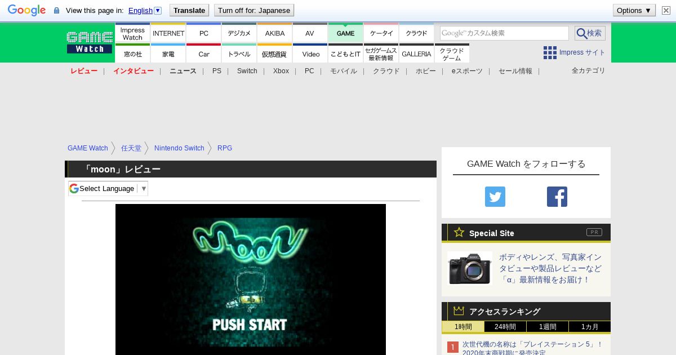676x355 pixels.
Task: Click the Sony camera thumbnail in Special Site
Action: click(470, 268)
